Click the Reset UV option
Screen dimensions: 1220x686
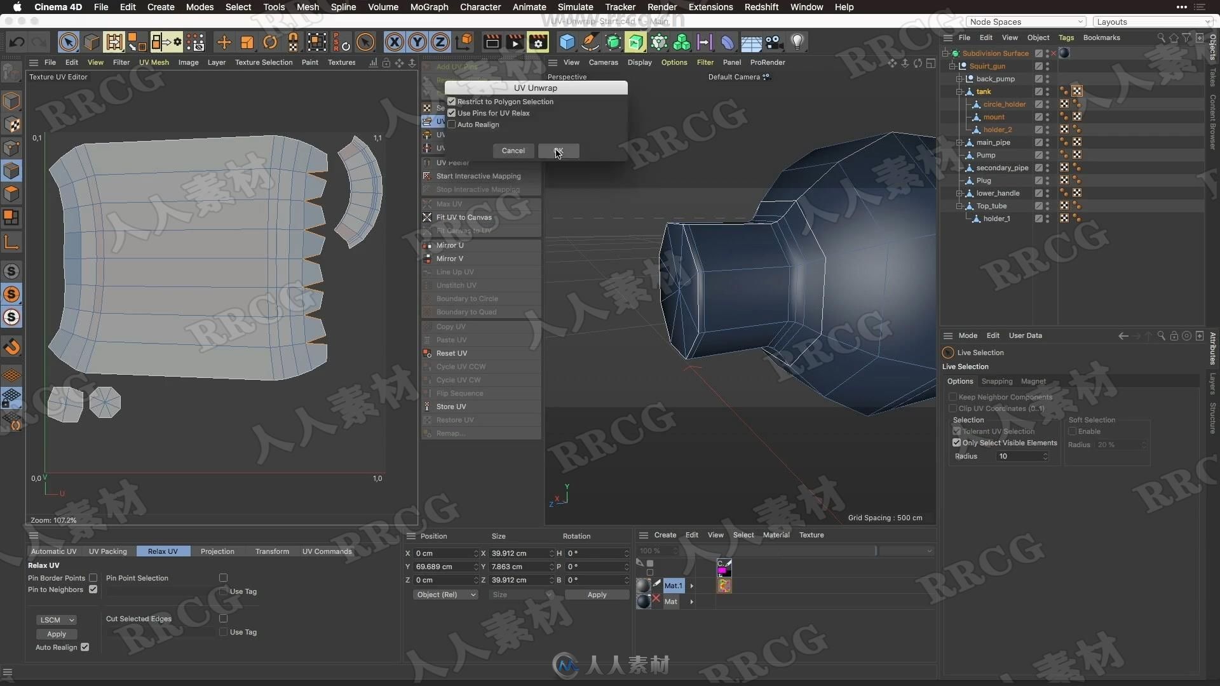pyautogui.click(x=452, y=353)
